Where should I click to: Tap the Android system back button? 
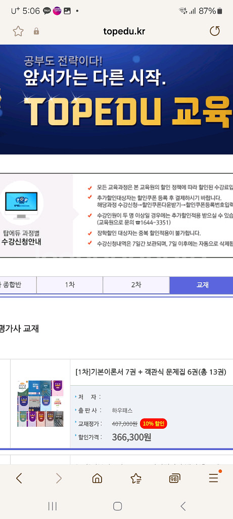point(183,506)
